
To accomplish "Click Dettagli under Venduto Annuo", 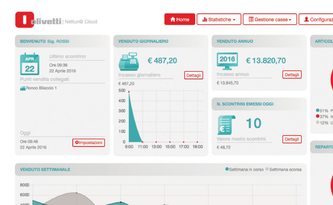I will click(291, 75).
